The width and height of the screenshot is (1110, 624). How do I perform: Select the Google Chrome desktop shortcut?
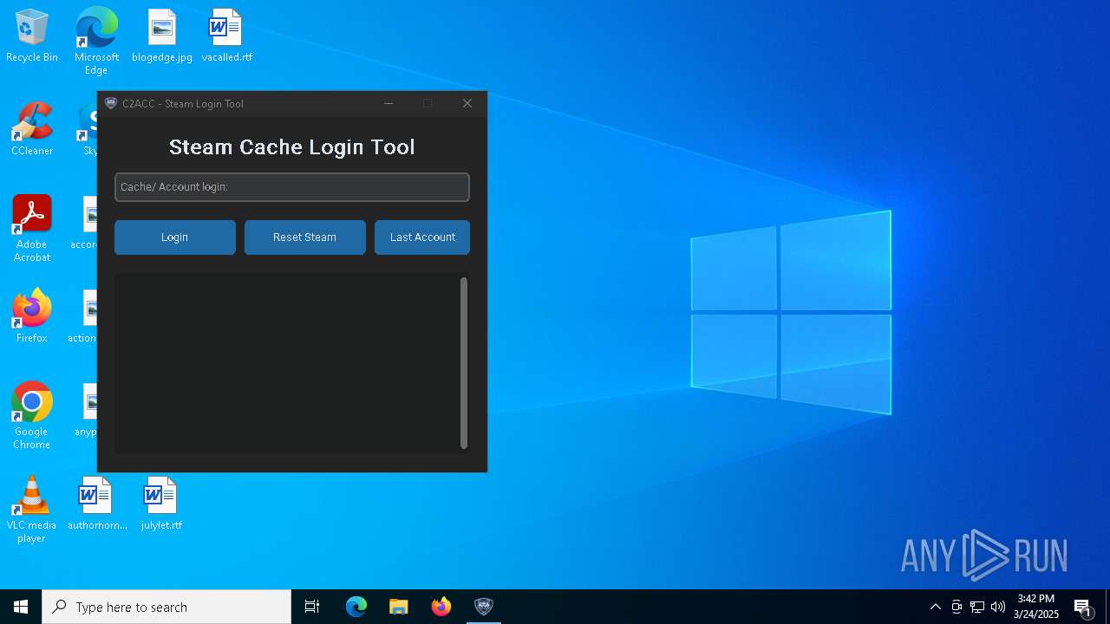32,415
